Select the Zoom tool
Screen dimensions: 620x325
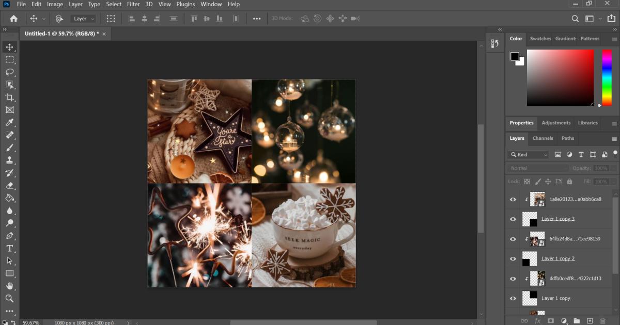pyautogui.click(x=9, y=298)
